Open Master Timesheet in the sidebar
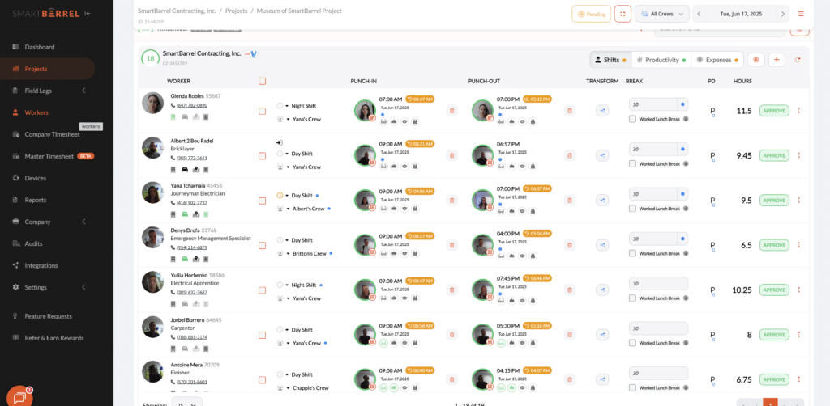The height and width of the screenshot is (406, 830). click(48, 156)
